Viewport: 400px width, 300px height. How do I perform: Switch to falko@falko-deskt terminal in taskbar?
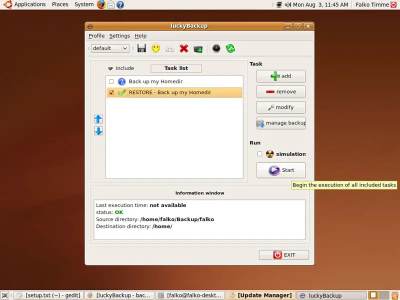coord(190,295)
